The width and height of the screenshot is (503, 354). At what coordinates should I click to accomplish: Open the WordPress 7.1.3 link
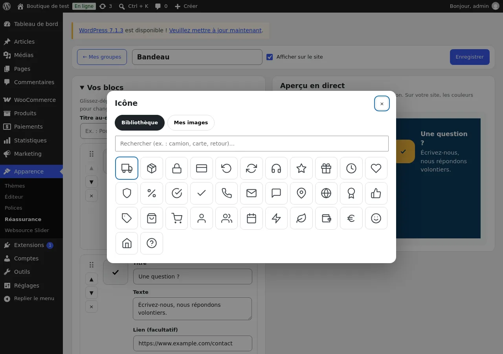click(x=101, y=30)
